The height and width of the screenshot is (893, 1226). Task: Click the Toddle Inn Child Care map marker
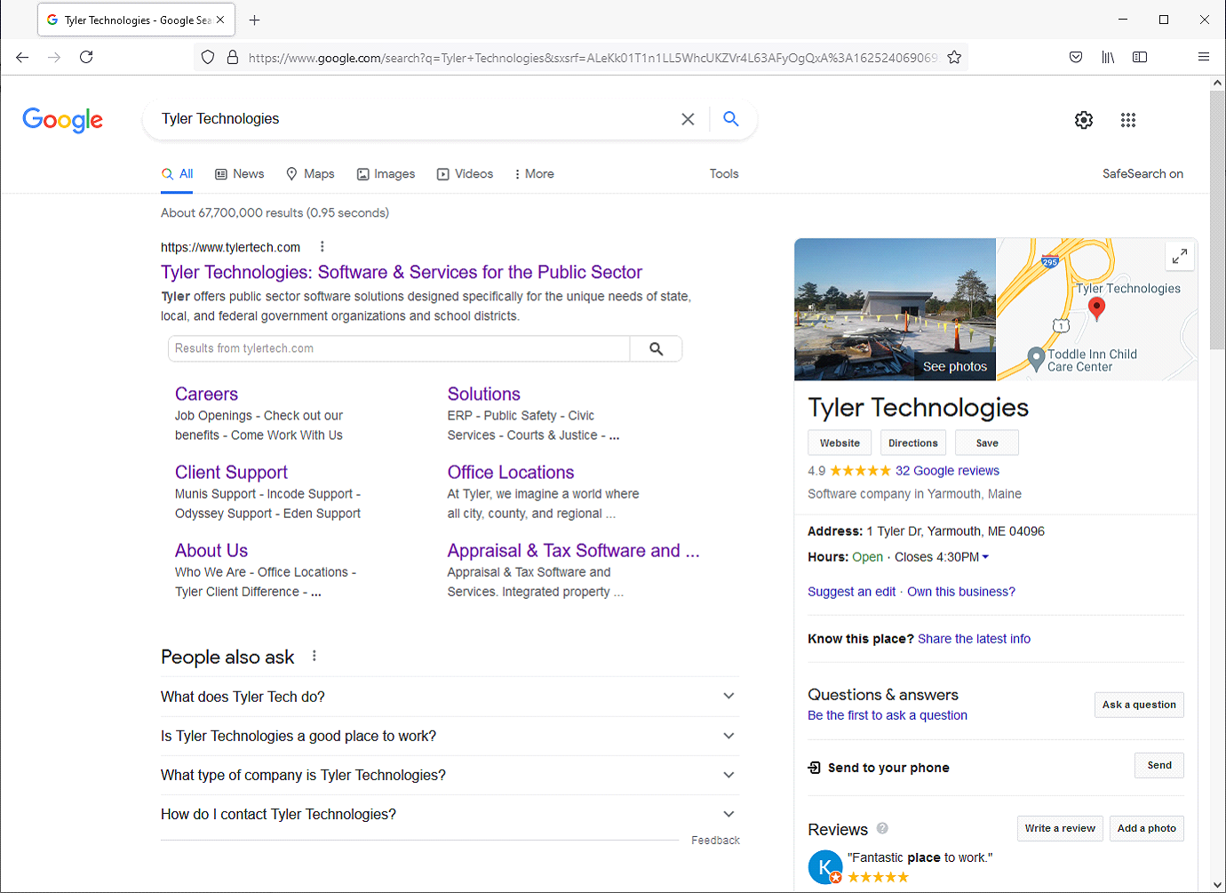1036,359
